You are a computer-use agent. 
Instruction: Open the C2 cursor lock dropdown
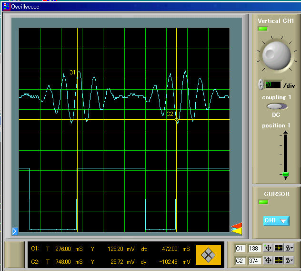[x=289, y=261]
